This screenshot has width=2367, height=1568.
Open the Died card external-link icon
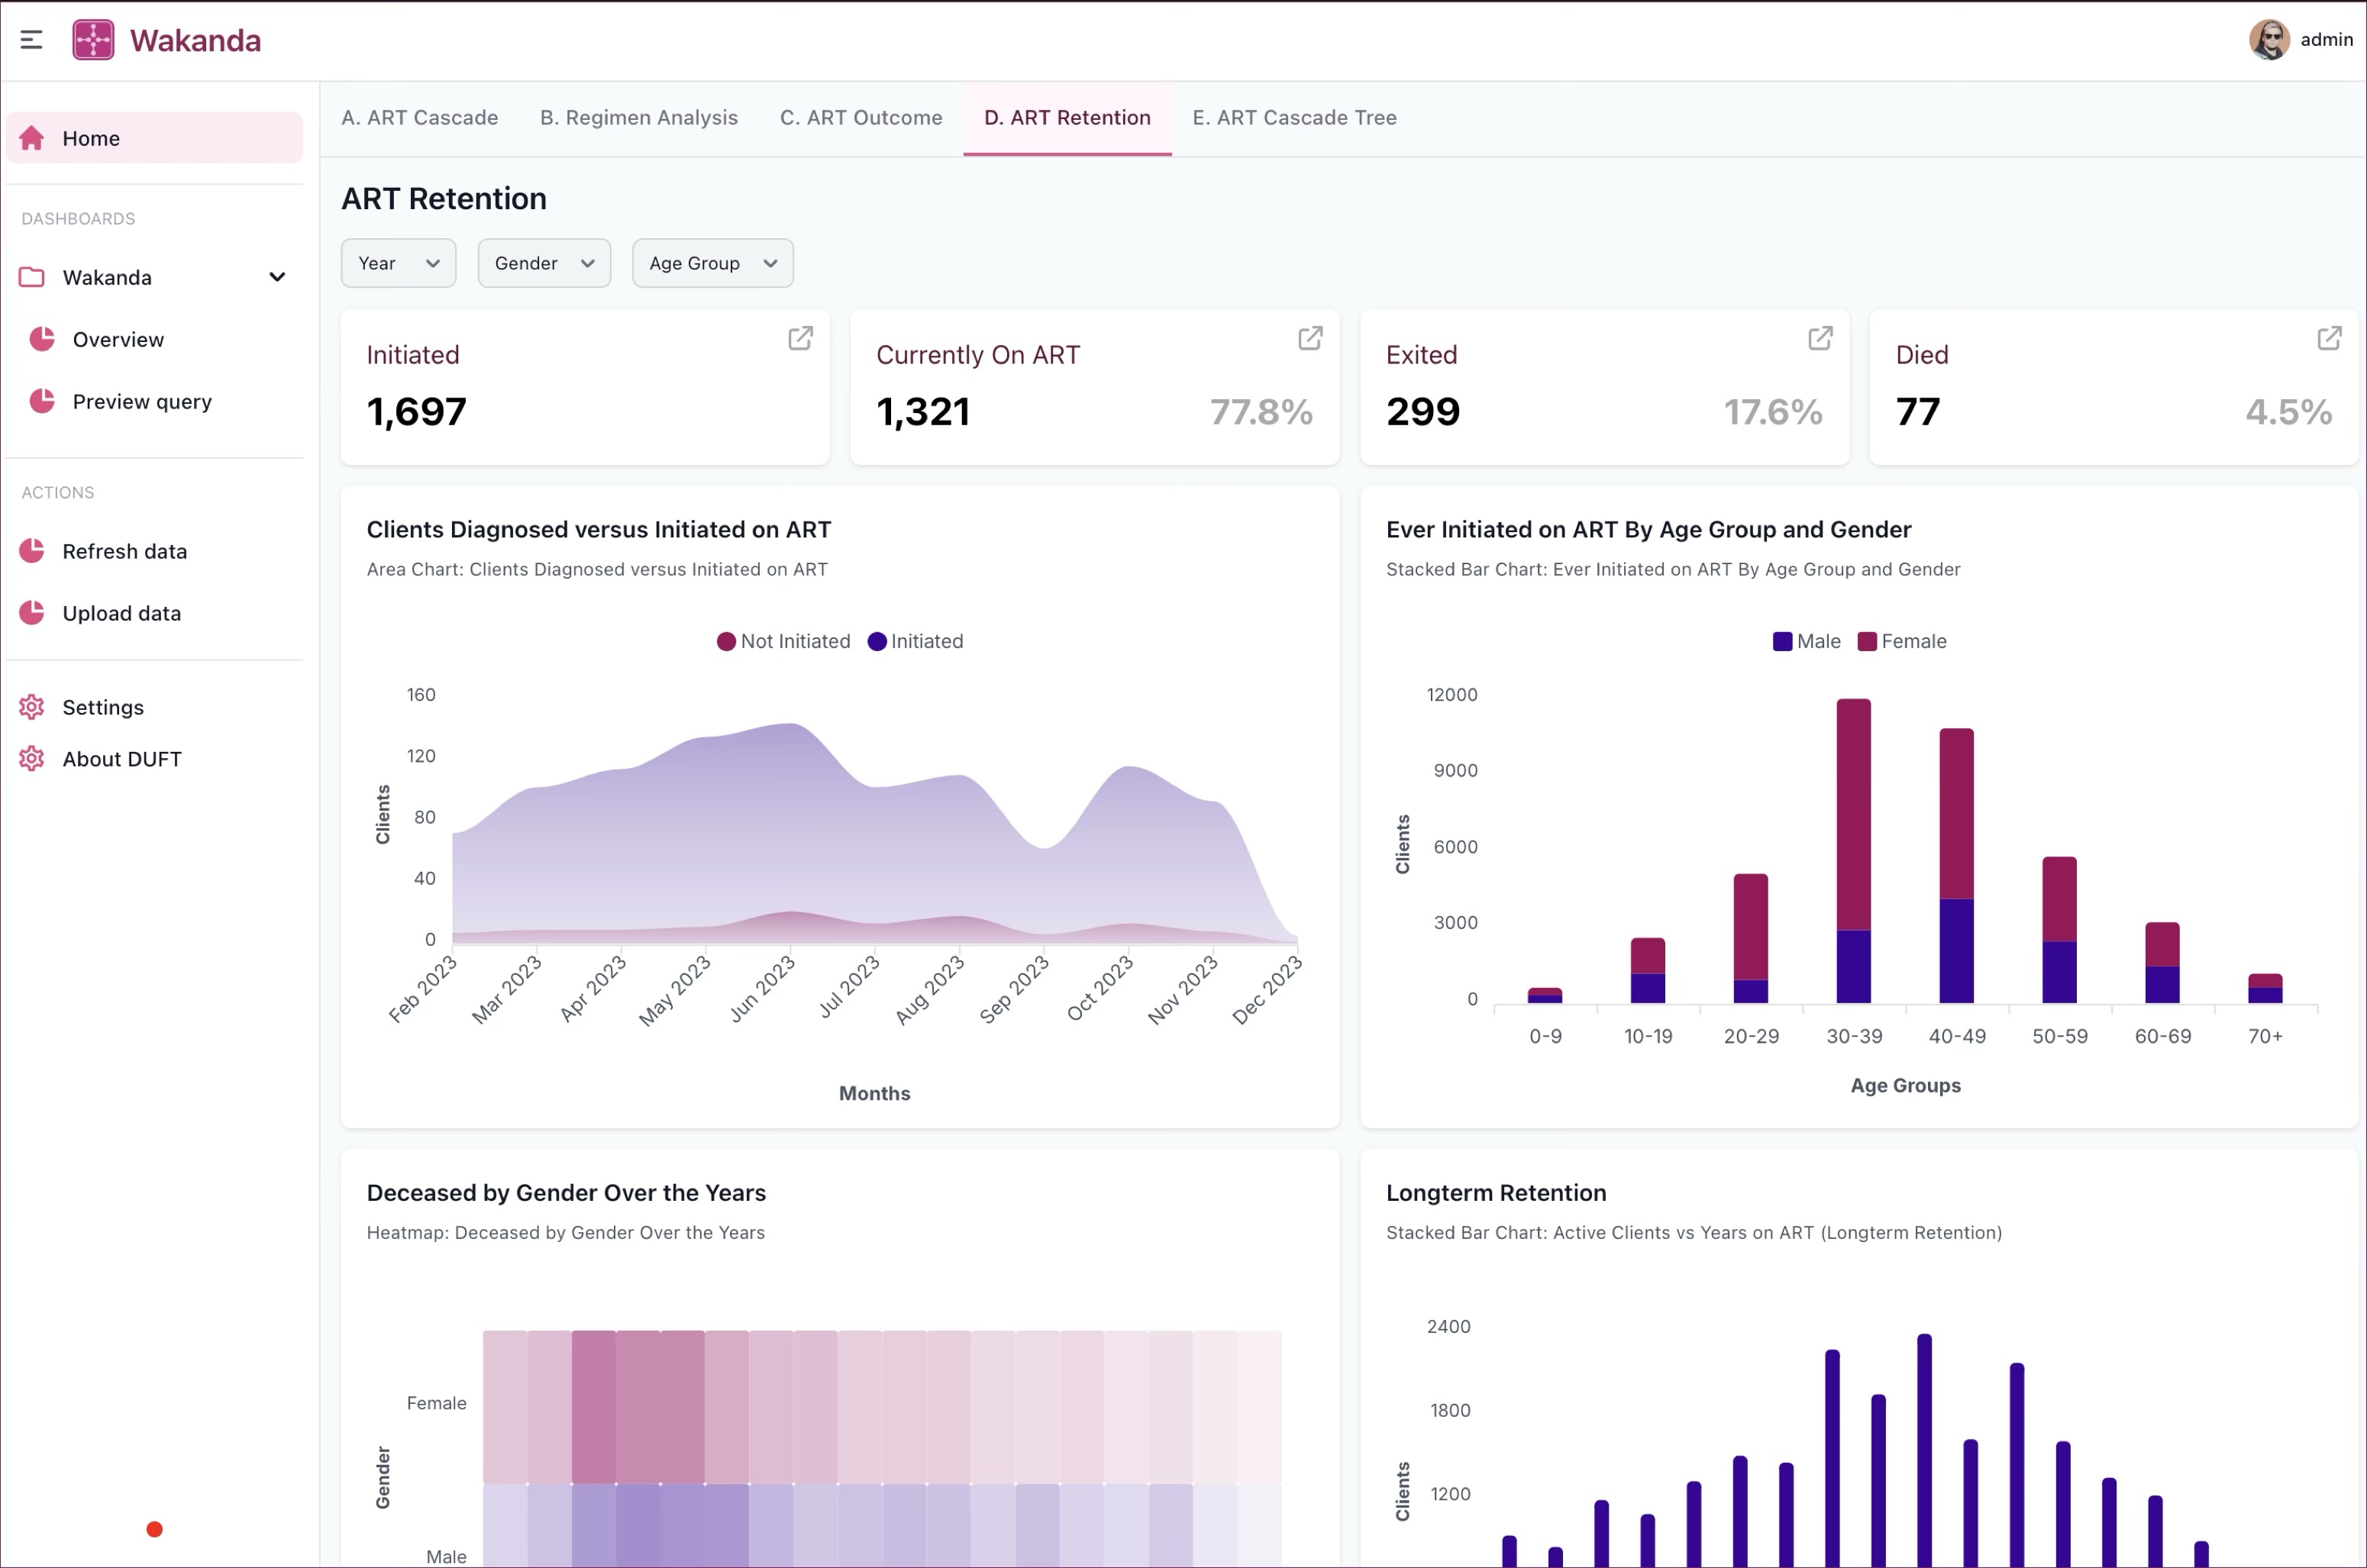coord(2329,338)
